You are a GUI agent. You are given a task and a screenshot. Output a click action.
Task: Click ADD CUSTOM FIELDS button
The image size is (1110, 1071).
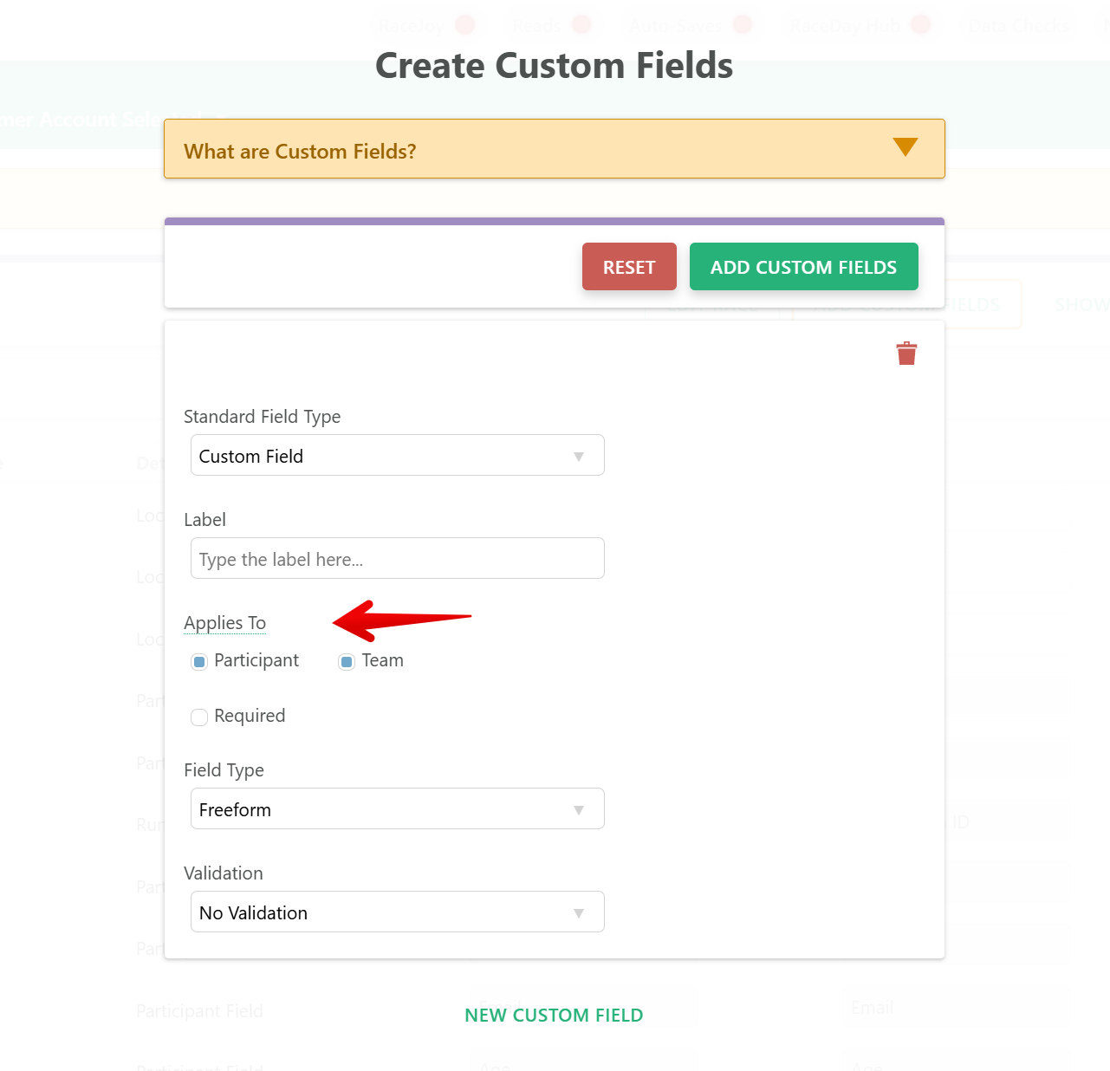click(804, 267)
